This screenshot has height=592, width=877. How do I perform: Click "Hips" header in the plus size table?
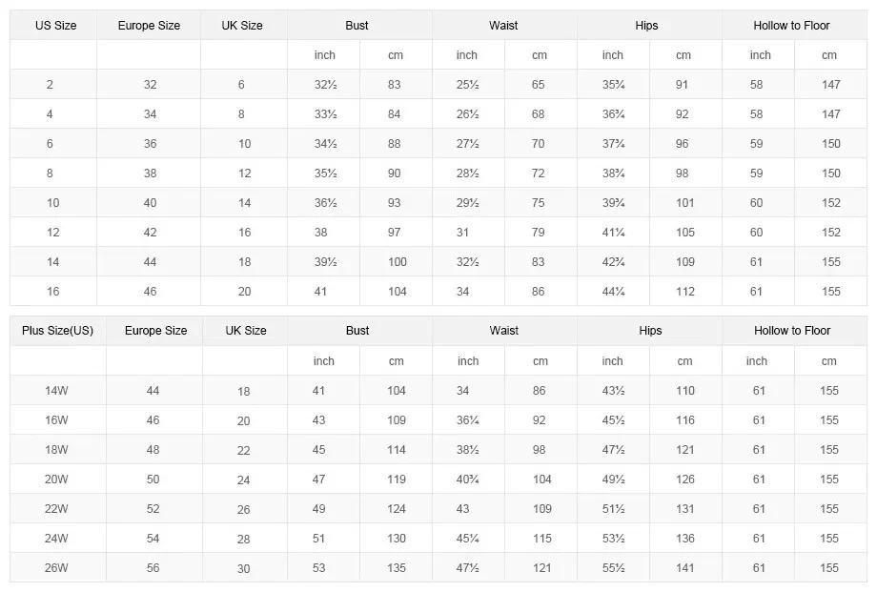tap(650, 331)
